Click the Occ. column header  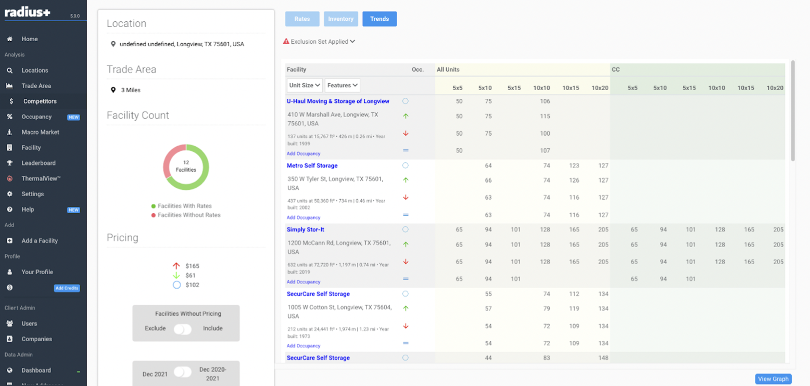[x=418, y=69]
